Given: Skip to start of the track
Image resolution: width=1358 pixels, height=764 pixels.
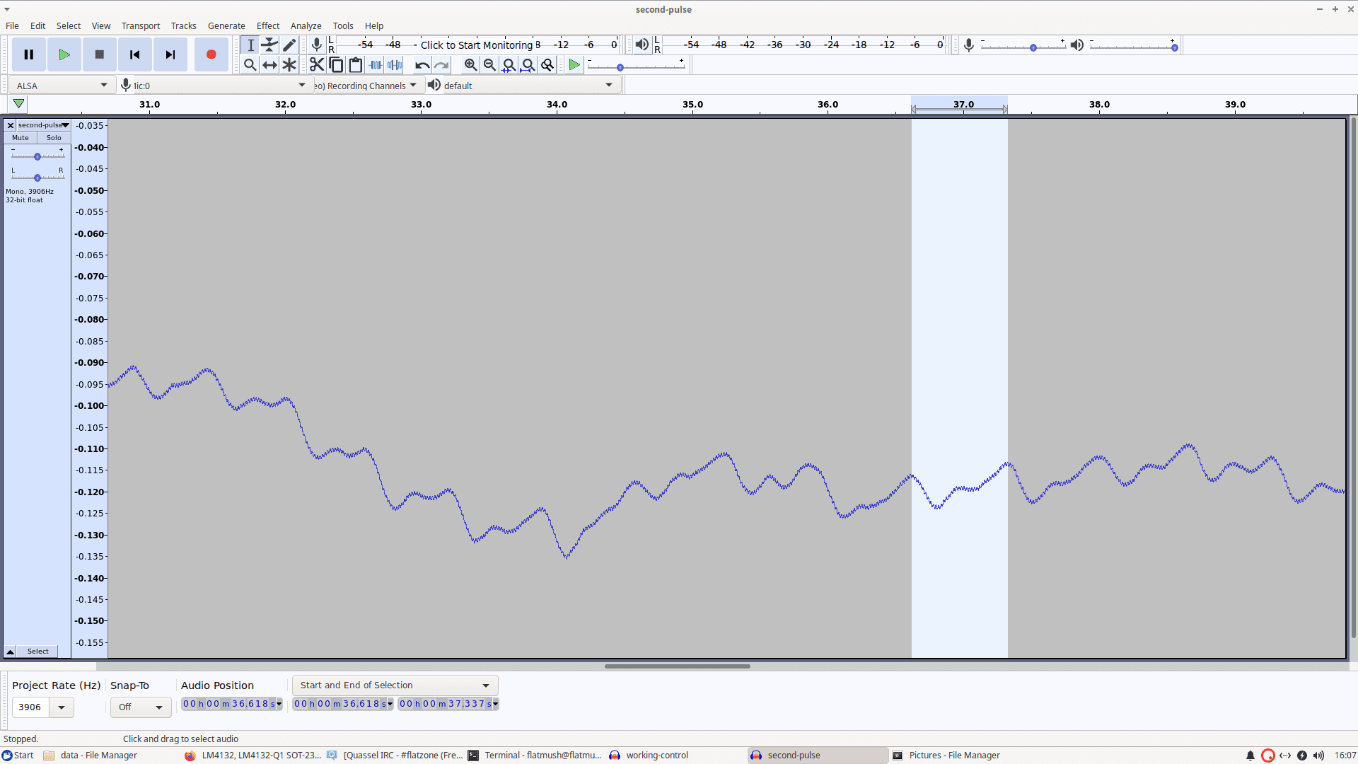Looking at the screenshot, I should coord(135,54).
